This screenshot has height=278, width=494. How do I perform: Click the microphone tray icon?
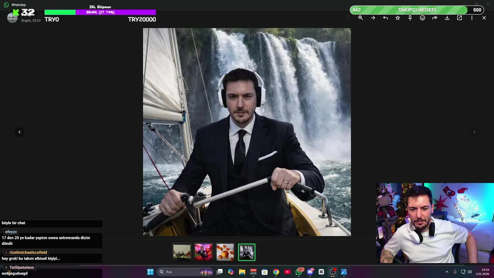click(x=455, y=272)
